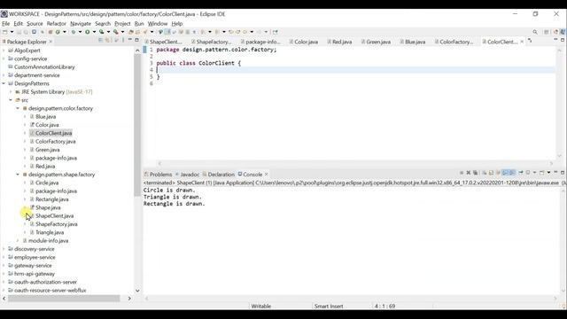This screenshot has height=319, width=567.
Task: Close the ColorClient editor tab
Action: (522, 42)
